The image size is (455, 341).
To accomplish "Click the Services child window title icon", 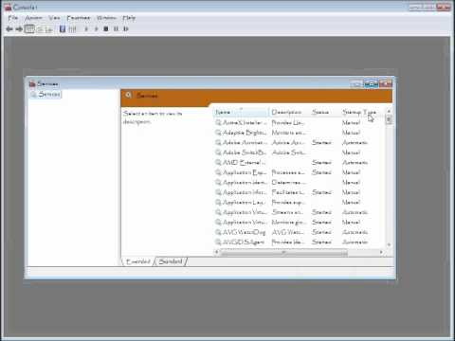I will point(32,83).
